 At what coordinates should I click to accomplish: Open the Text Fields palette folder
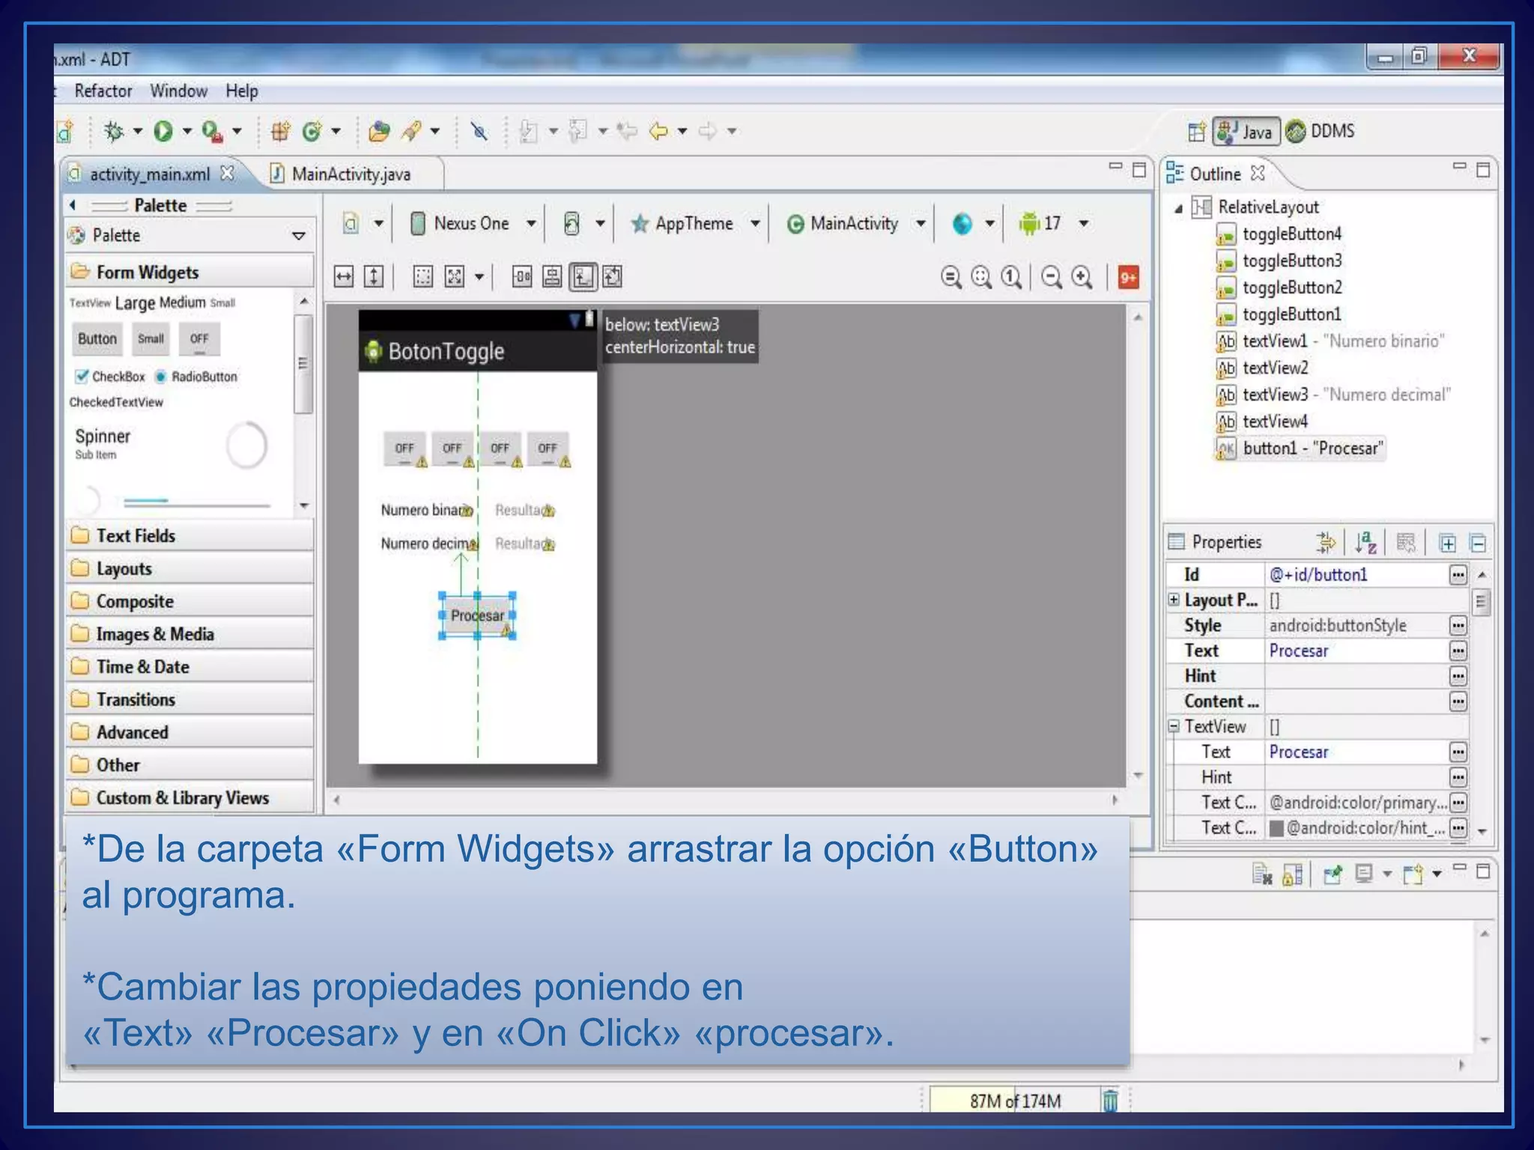click(x=190, y=535)
